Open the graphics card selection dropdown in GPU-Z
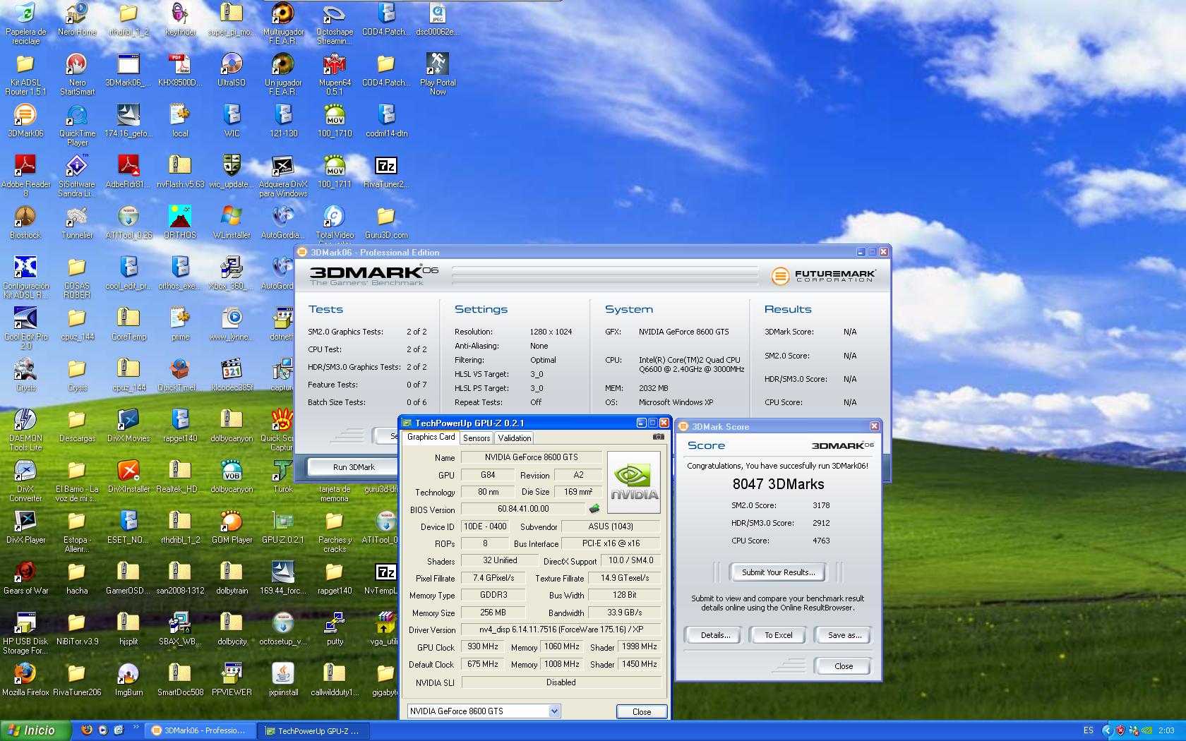 [x=484, y=711]
